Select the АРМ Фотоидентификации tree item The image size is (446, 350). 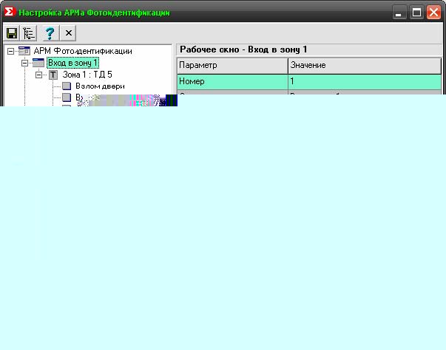point(83,51)
